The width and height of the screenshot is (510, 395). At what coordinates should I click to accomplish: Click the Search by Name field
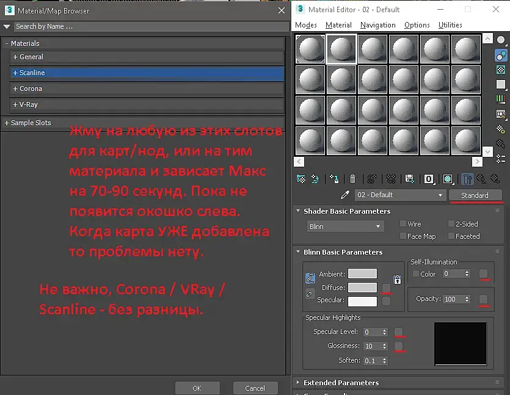coord(151,27)
